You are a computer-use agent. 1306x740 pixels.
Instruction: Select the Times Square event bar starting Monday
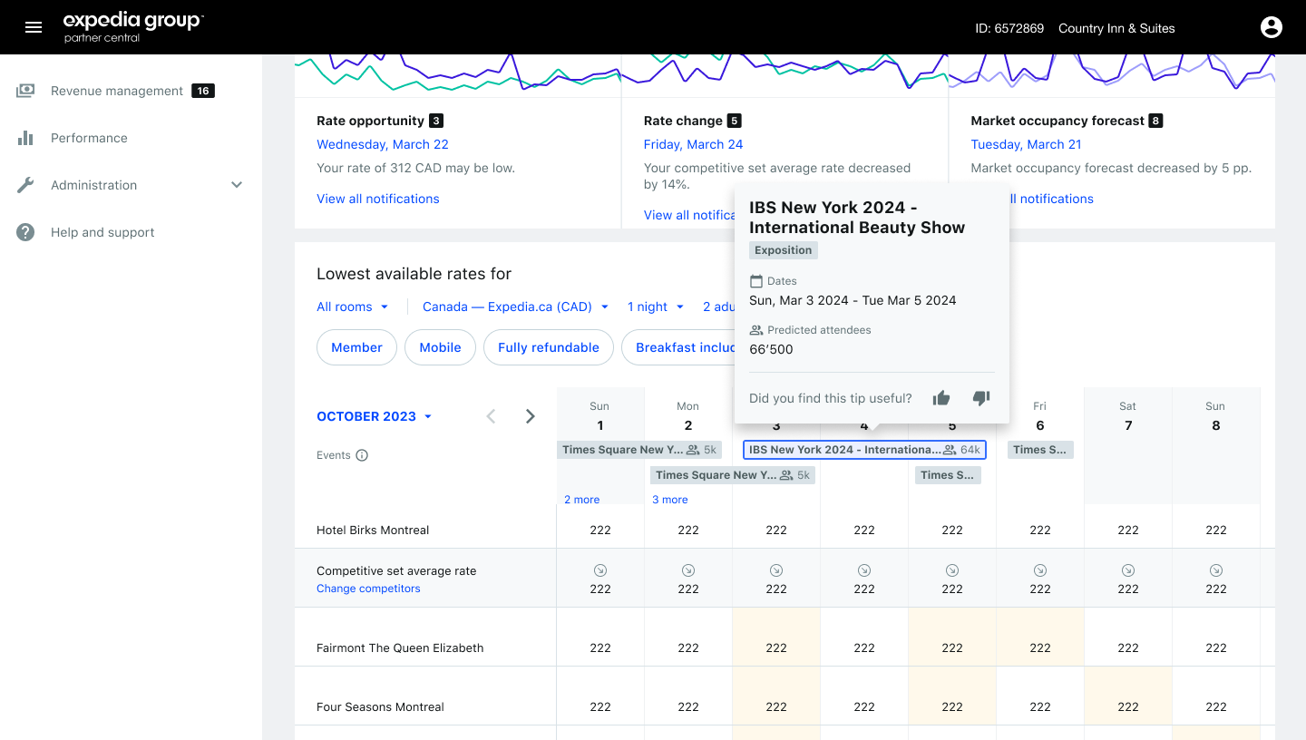[733, 475]
